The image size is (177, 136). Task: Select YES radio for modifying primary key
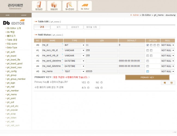[x=88, y=83]
